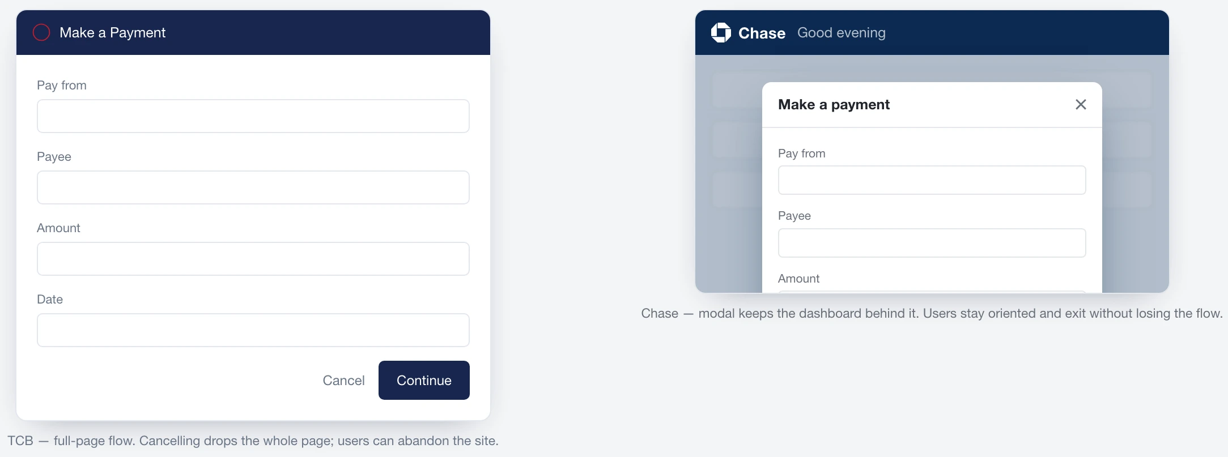Click the TCB full-page flow caption

click(x=253, y=441)
